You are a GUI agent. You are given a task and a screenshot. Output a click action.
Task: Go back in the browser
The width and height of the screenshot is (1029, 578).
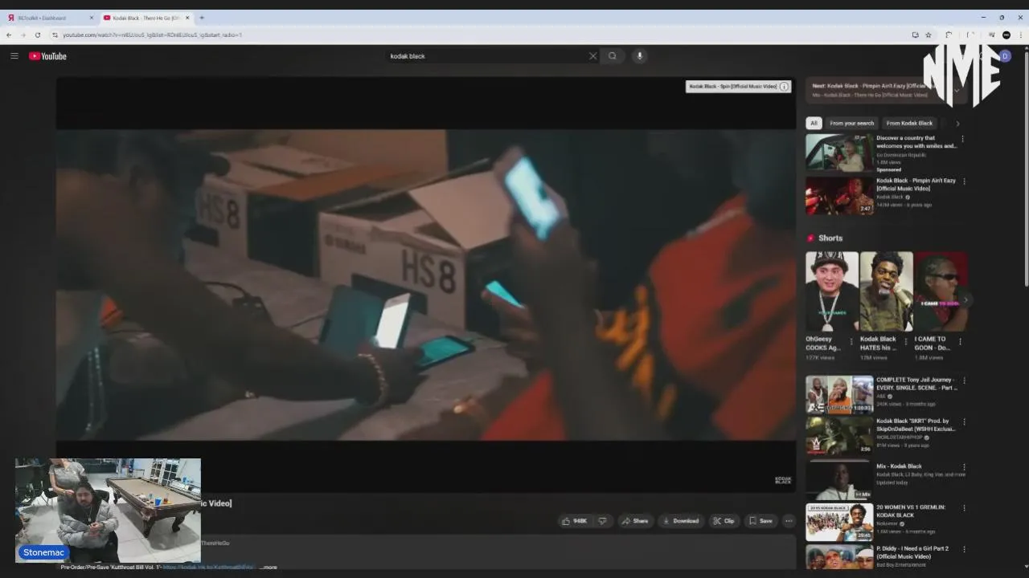[x=9, y=35]
